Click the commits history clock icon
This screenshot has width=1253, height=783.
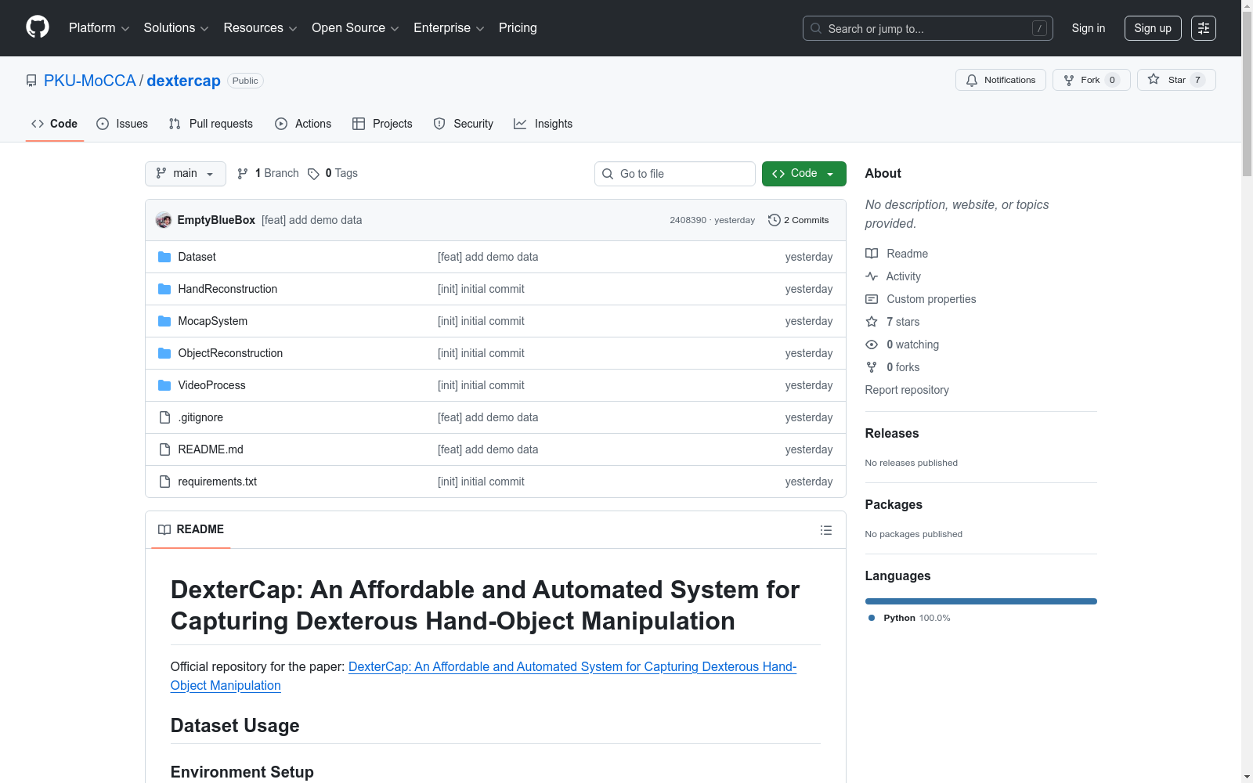(775, 220)
